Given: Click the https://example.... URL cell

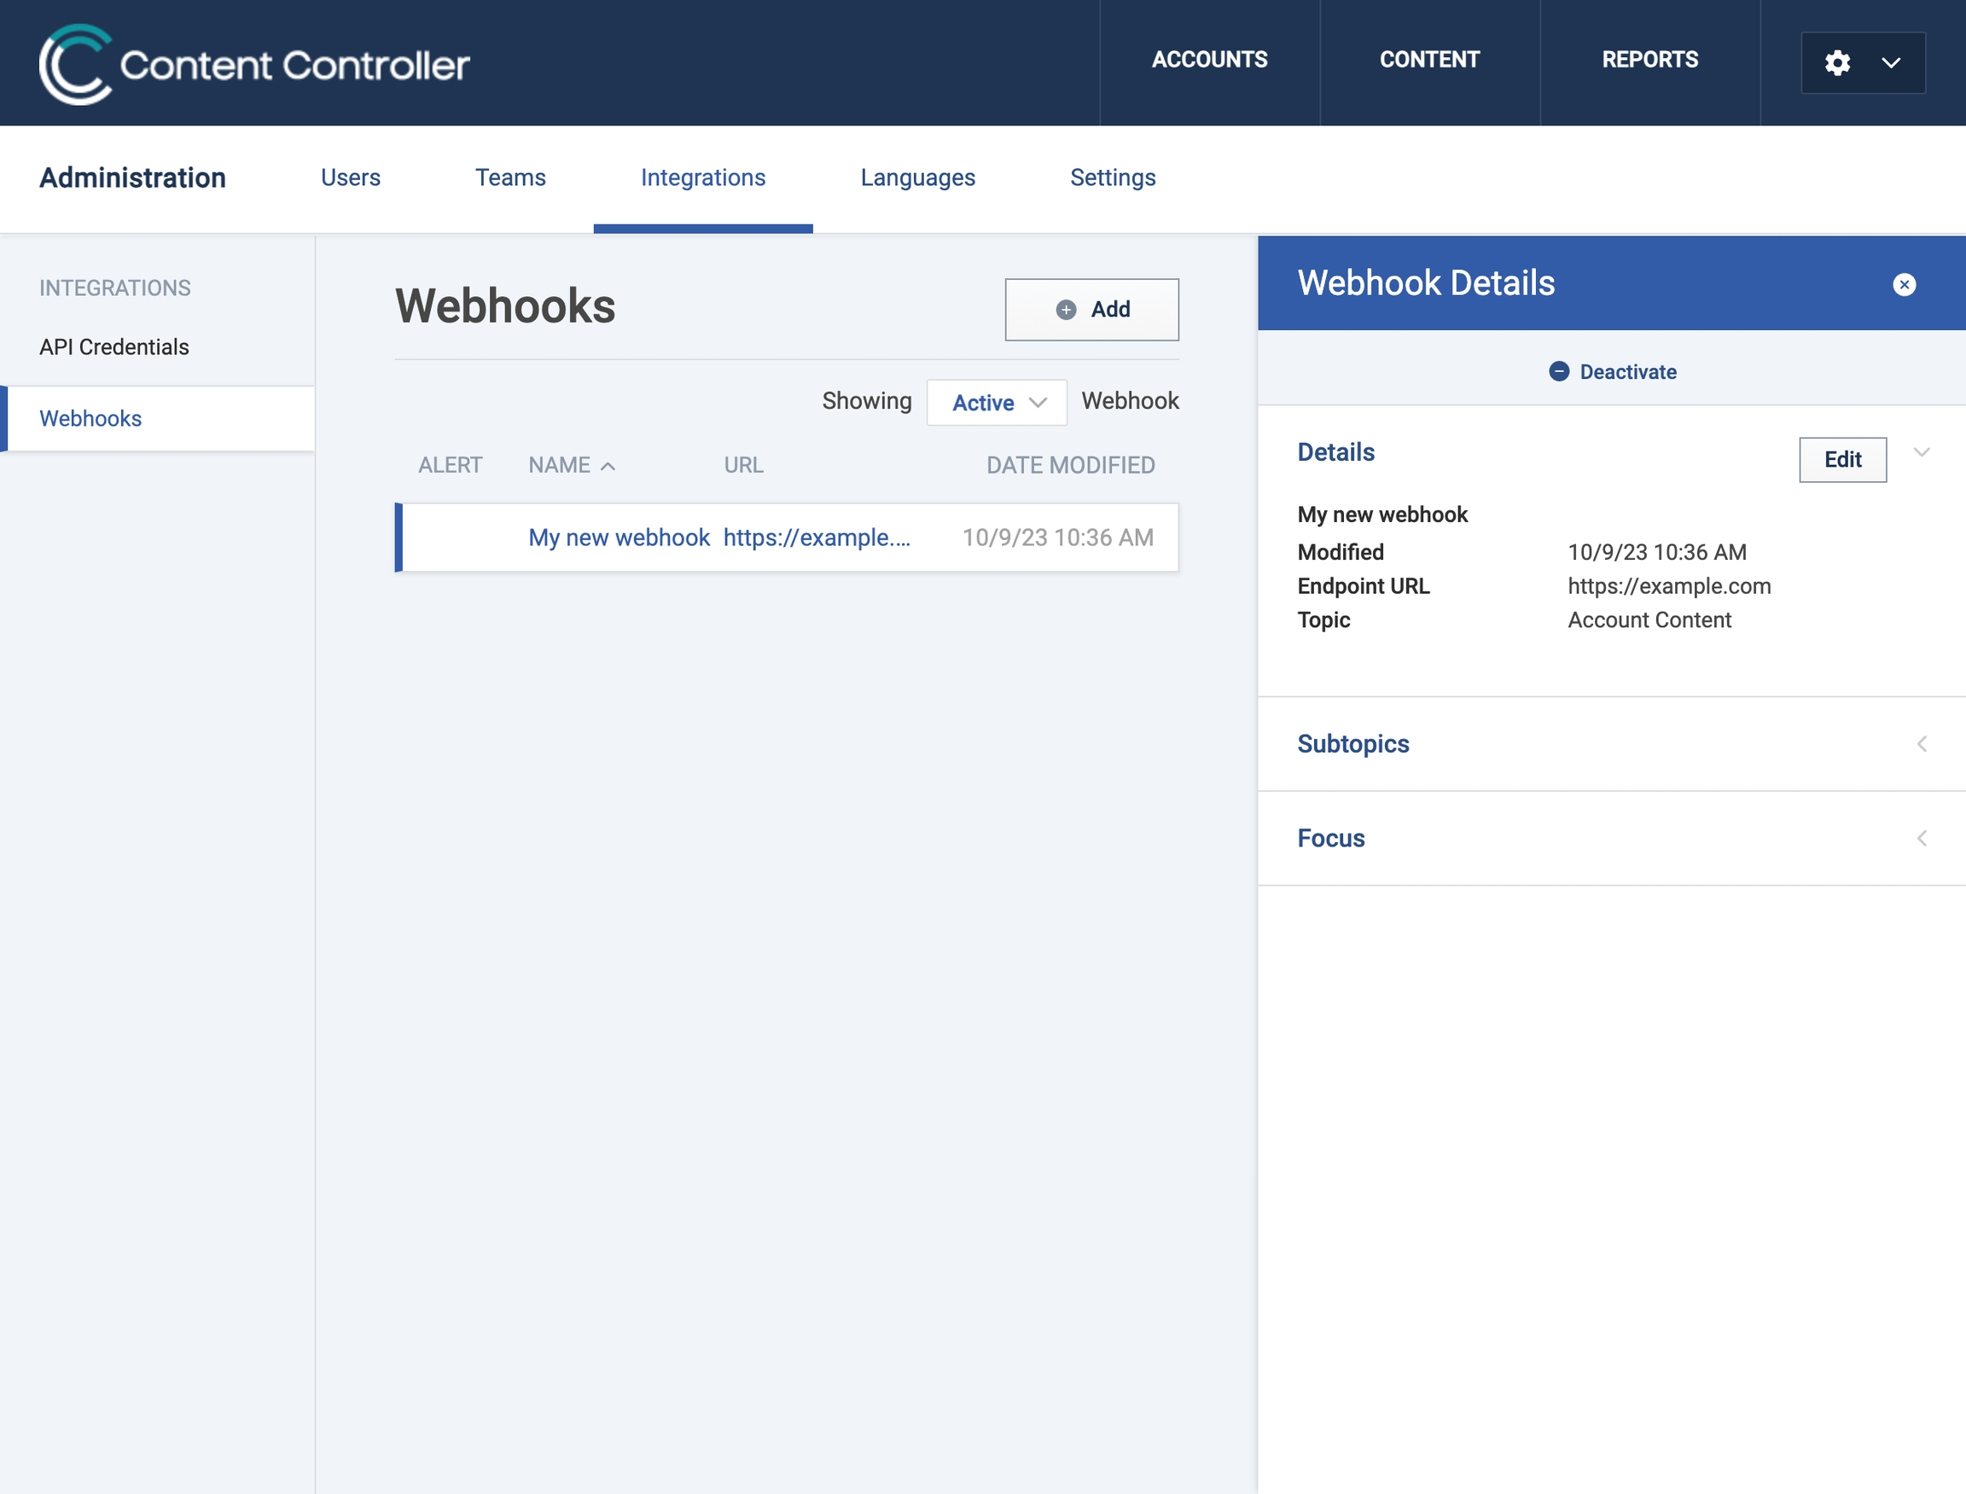Looking at the screenshot, I should pos(817,538).
